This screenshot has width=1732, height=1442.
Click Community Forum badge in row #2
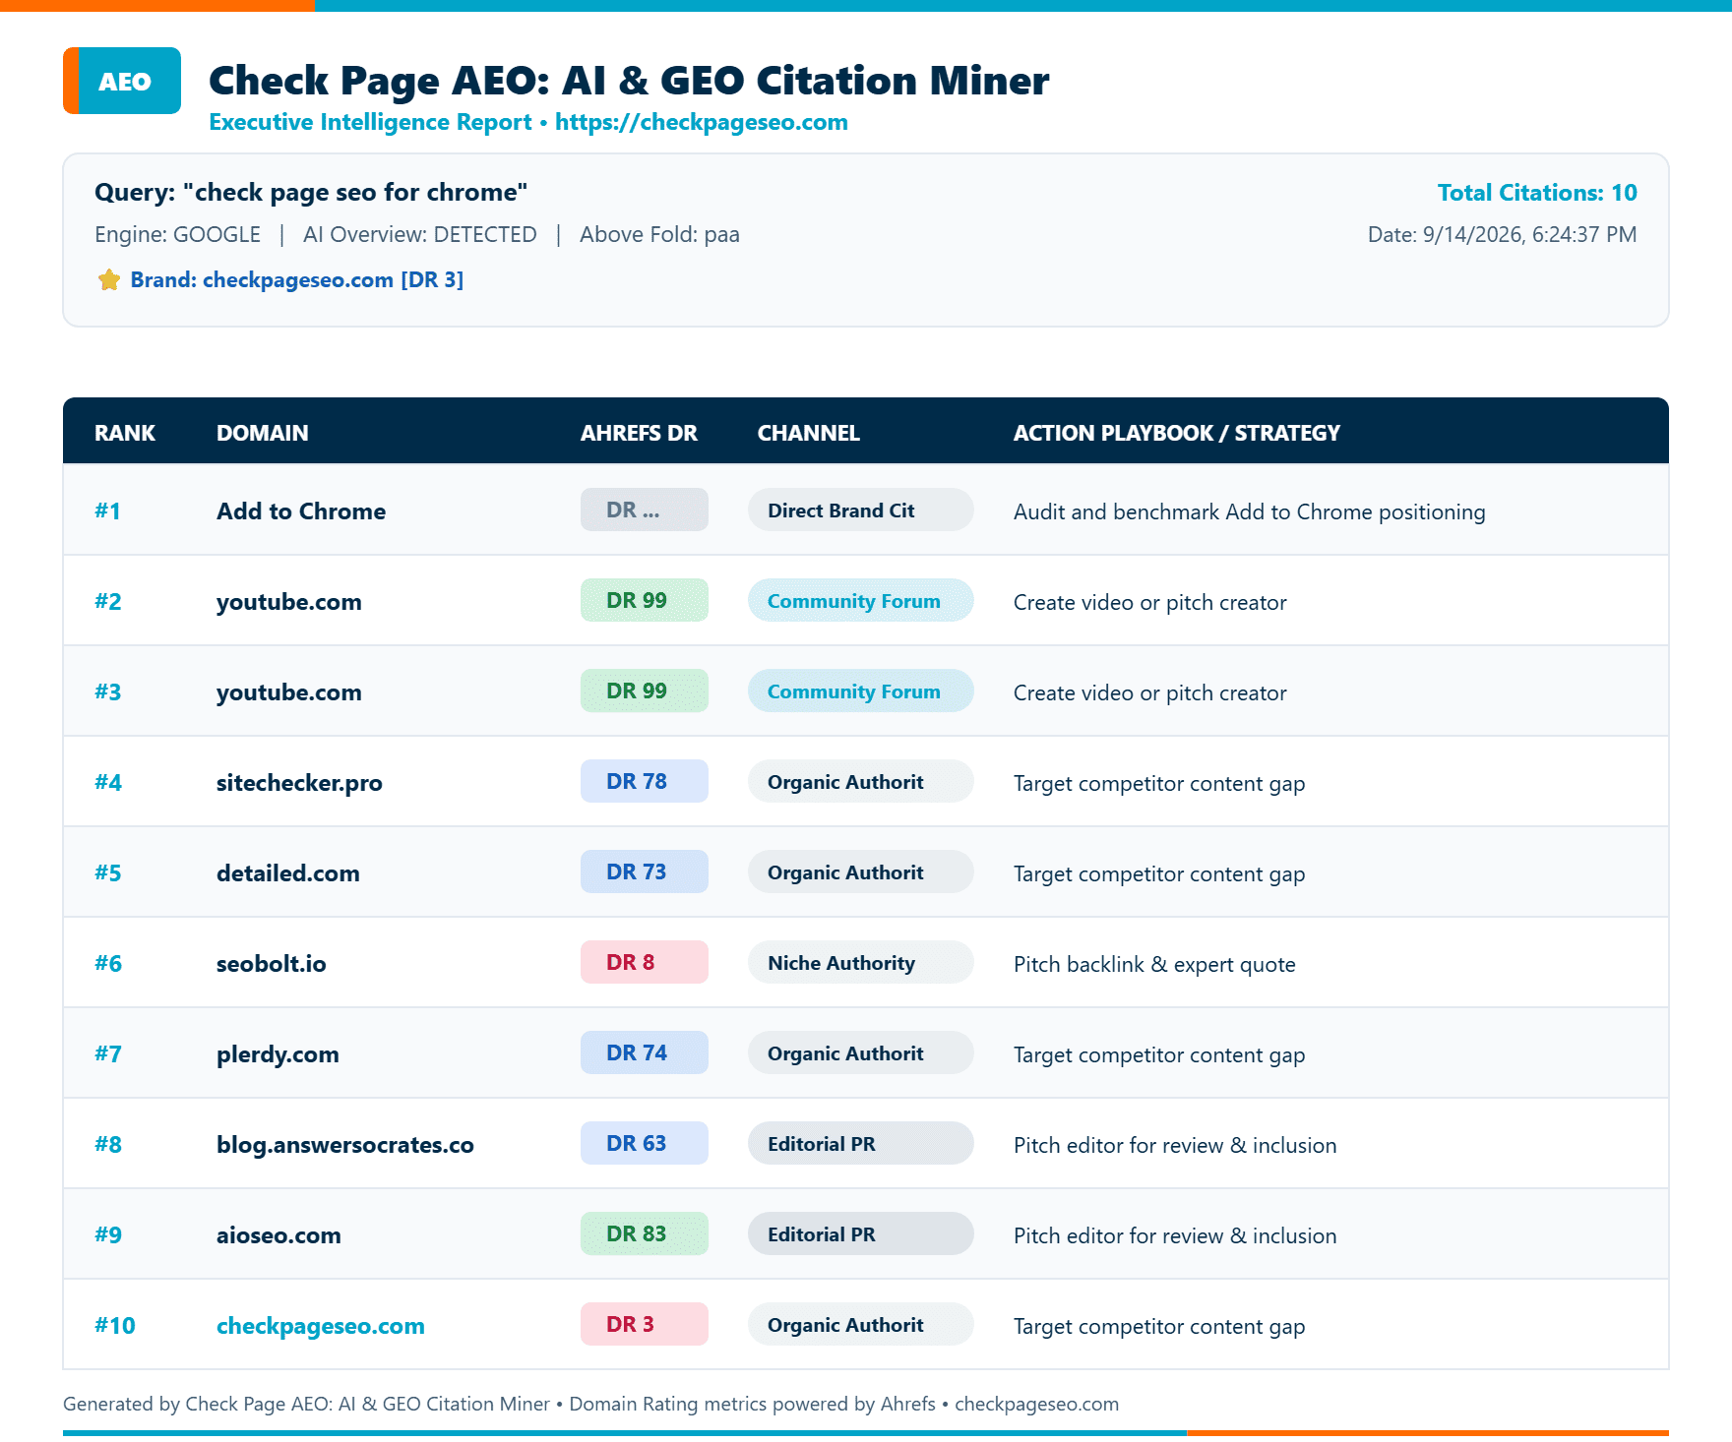[860, 600]
